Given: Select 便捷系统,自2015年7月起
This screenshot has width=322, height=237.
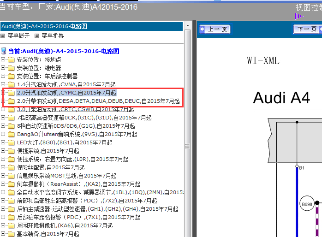Looking at the screenshot, I should (x=48, y=151).
